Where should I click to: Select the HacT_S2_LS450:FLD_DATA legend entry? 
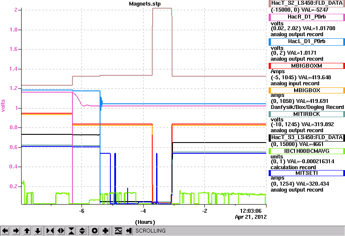pyautogui.click(x=307, y=3)
